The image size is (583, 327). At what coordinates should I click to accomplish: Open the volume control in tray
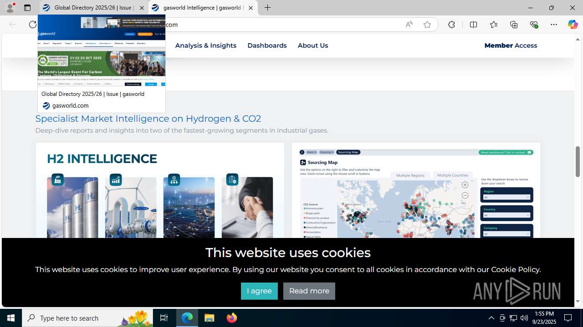[524, 318]
